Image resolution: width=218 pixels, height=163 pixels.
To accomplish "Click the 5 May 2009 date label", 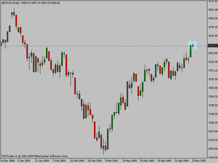I will 199,161.
